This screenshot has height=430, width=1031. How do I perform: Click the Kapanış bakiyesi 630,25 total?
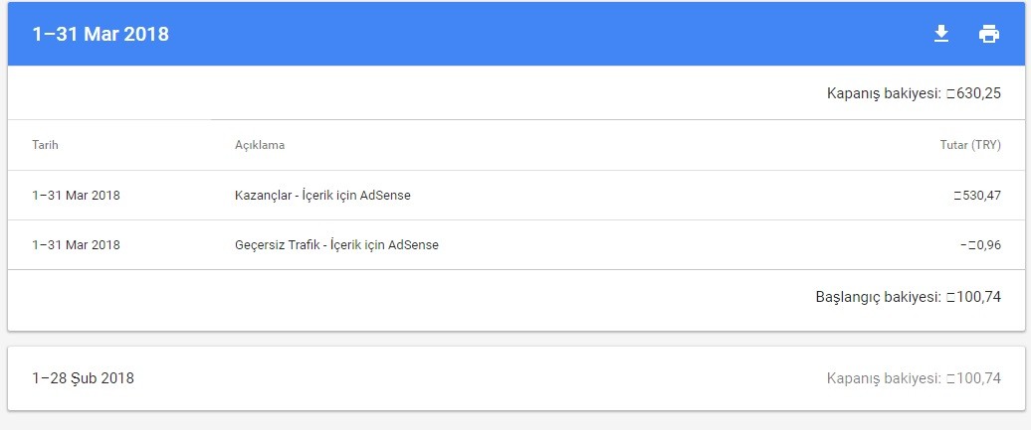point(974,93)
